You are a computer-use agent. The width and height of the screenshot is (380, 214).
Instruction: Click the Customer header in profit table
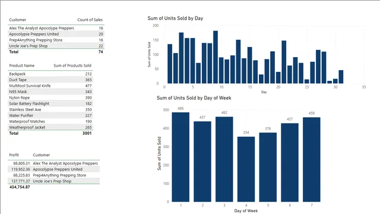click(x=41, y=155)
